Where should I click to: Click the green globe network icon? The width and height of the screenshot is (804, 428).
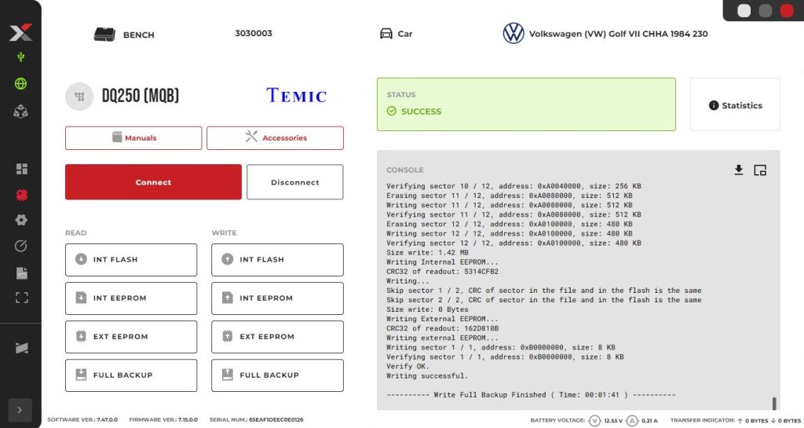pos(20,83)
